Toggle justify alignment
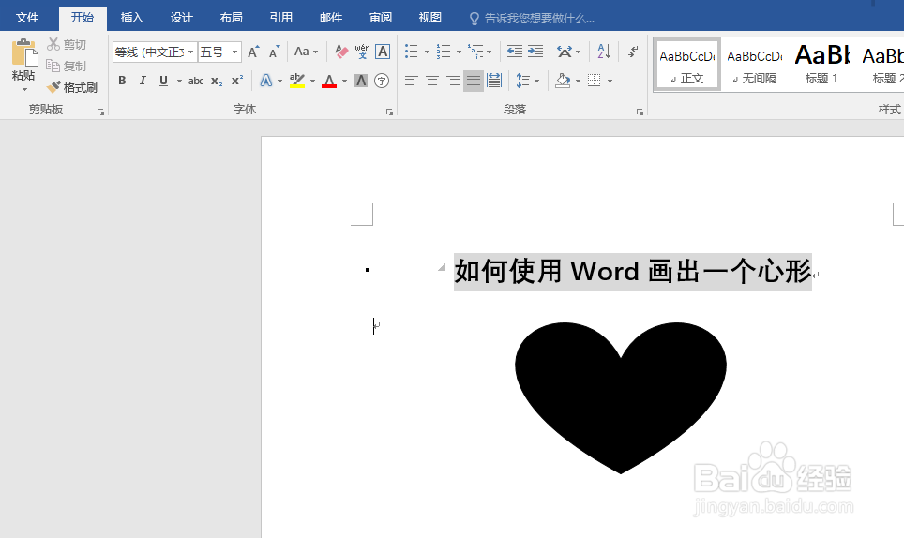This screenshot has width=904, height=538. [x=474, y=81]
